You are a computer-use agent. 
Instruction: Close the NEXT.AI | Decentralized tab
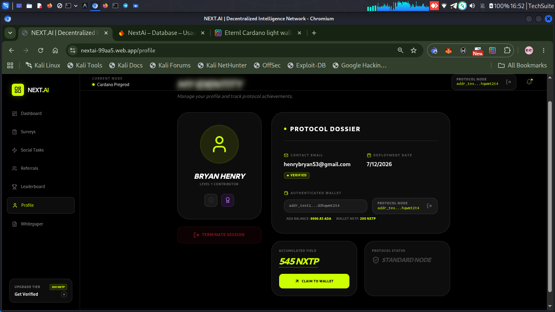pyautogui.click(x=106, y=33)
